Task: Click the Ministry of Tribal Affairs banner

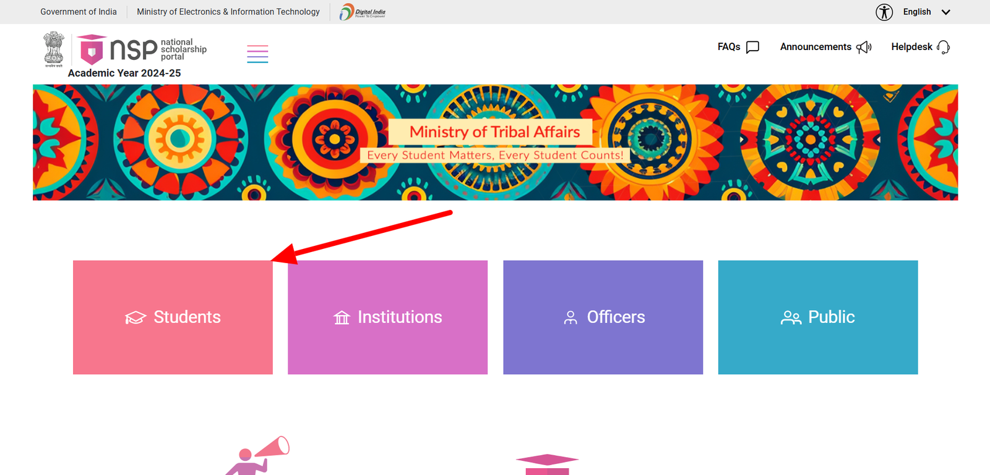Action: coord(495,142)
